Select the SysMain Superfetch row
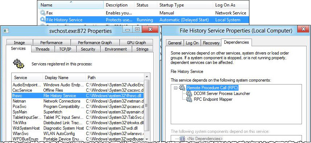311x143 pixels. pyautogui.click(x=78, y=112)
